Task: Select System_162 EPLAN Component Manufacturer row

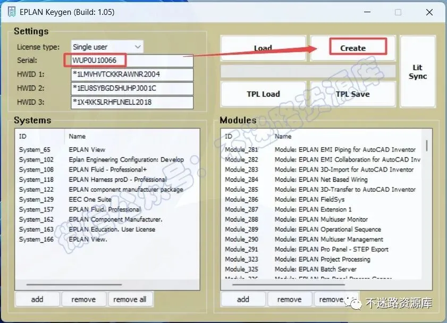Action: tap(107, 219)
